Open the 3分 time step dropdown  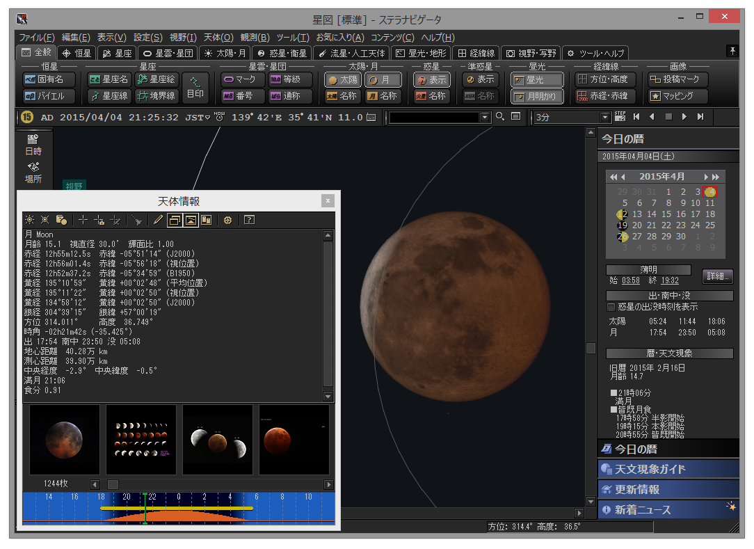point(605,118)
